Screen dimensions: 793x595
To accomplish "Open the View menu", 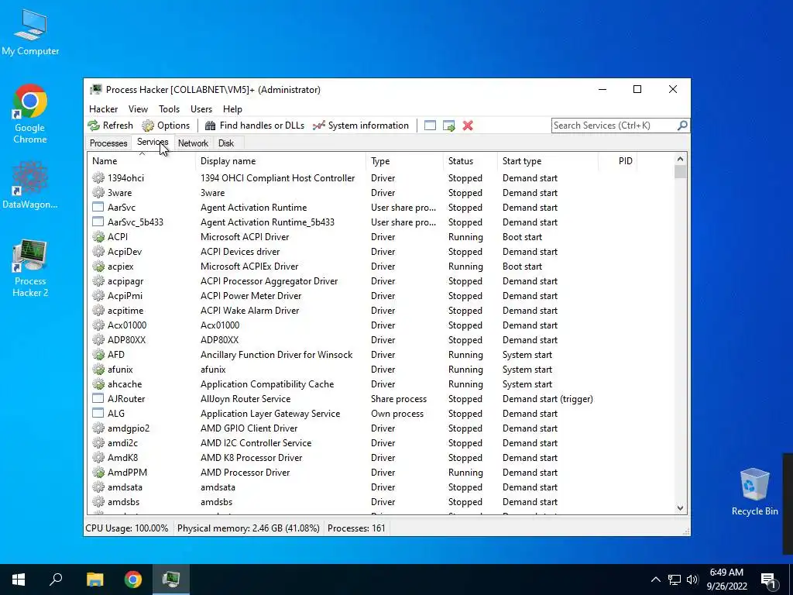I will (x=138, y=108).
